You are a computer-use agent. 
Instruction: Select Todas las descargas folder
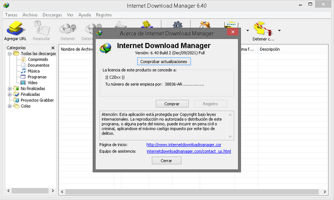(x=38, y=54)
